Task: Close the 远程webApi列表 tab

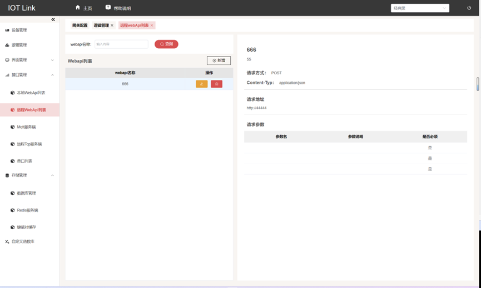Action: coord(152,26)
